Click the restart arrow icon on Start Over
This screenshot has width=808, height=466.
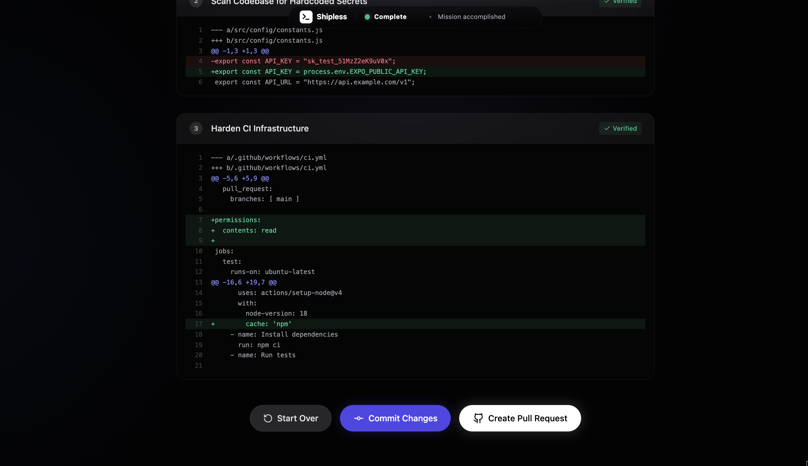click(x=268, y=418)
